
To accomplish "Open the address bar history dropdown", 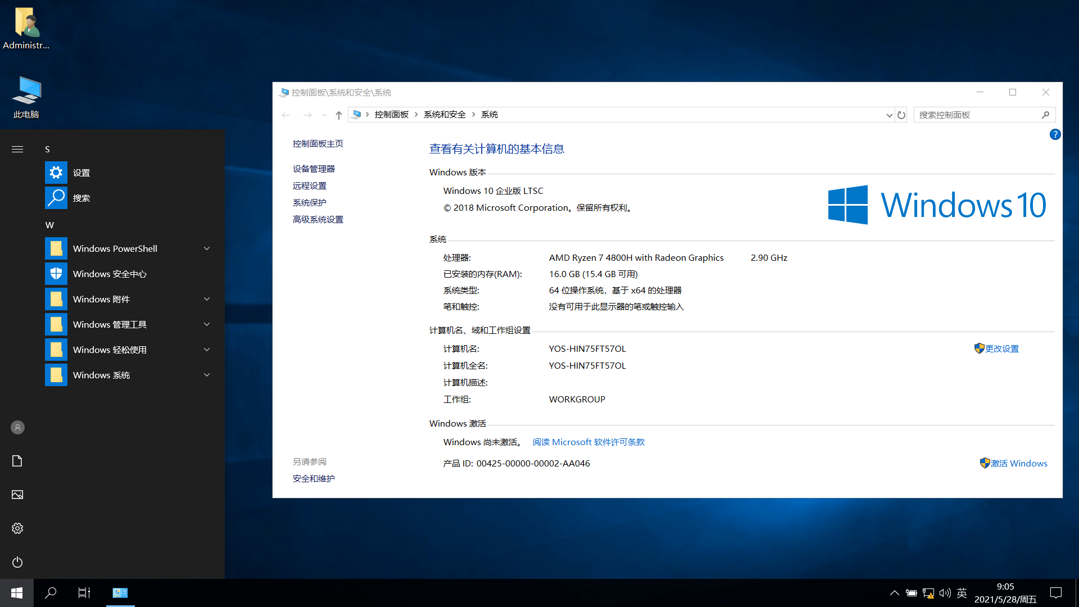I will [x=889, y=115].
